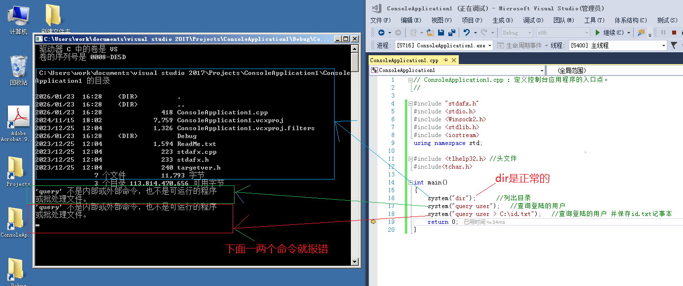This screenshot has width=683, height=286.
Task: Open the 视图(V) View menu
Action: point(441,20)
